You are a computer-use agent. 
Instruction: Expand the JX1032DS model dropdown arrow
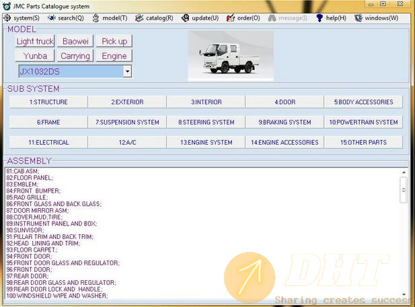point(128,71)
